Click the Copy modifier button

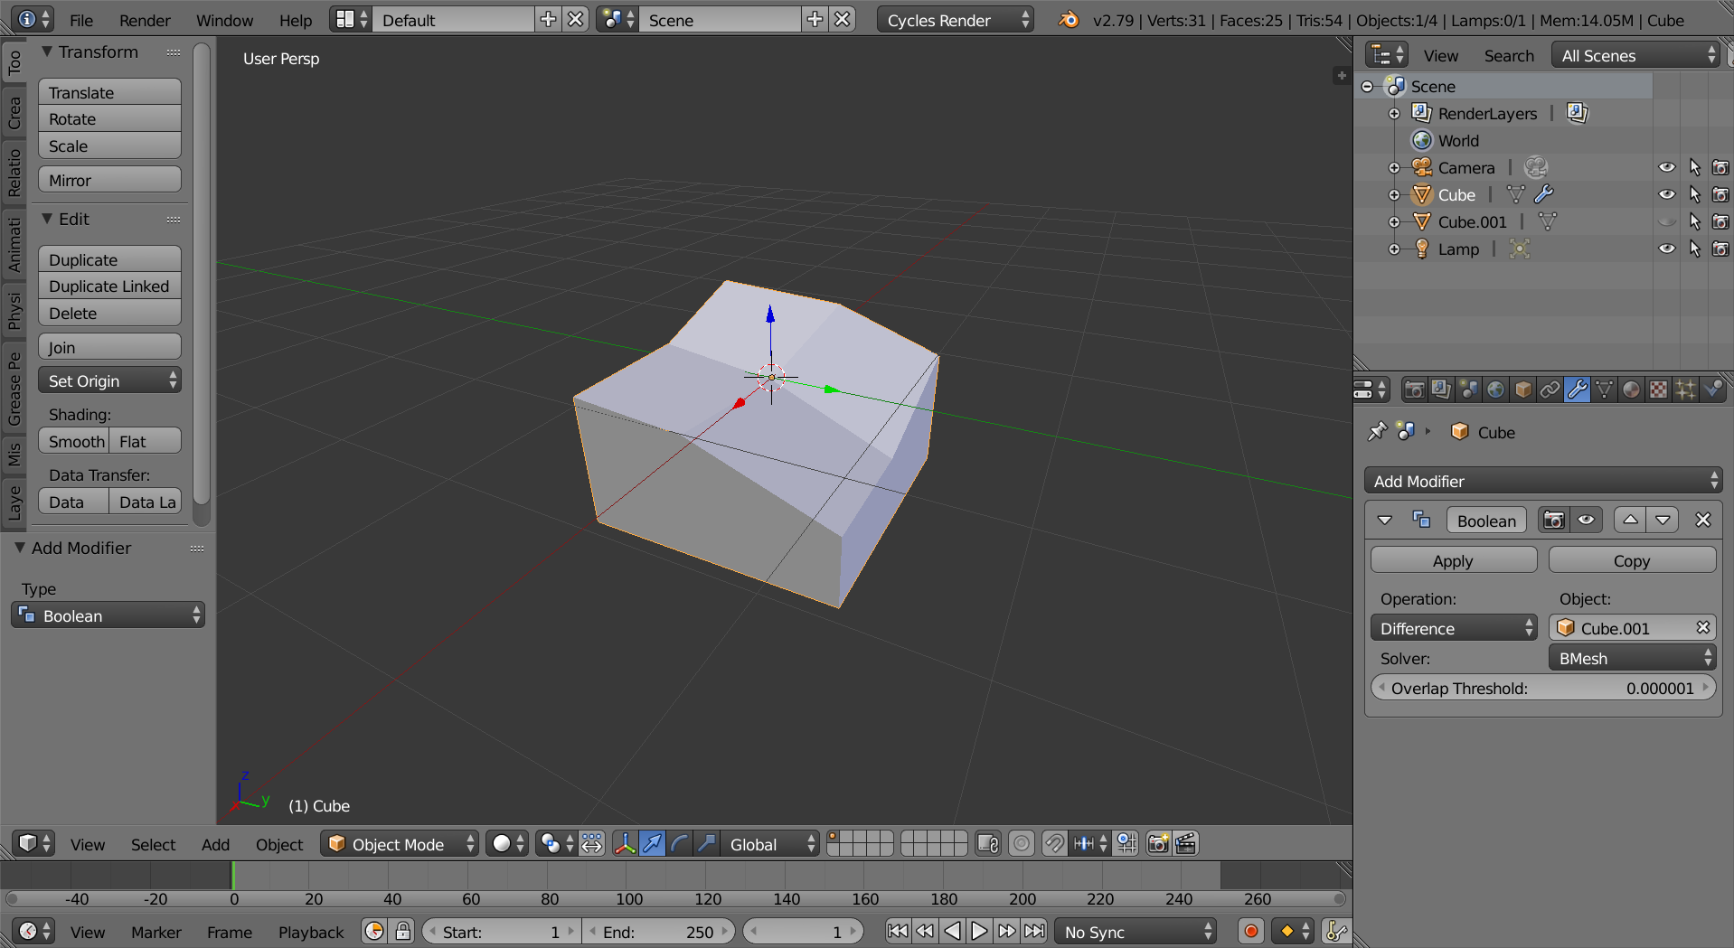[1632, 560]
